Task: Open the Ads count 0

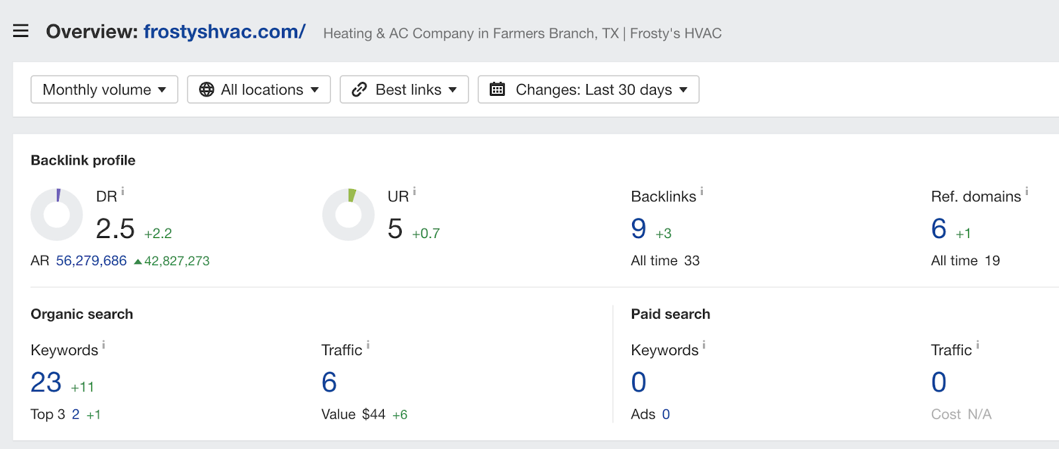Action: coord(666,415)
